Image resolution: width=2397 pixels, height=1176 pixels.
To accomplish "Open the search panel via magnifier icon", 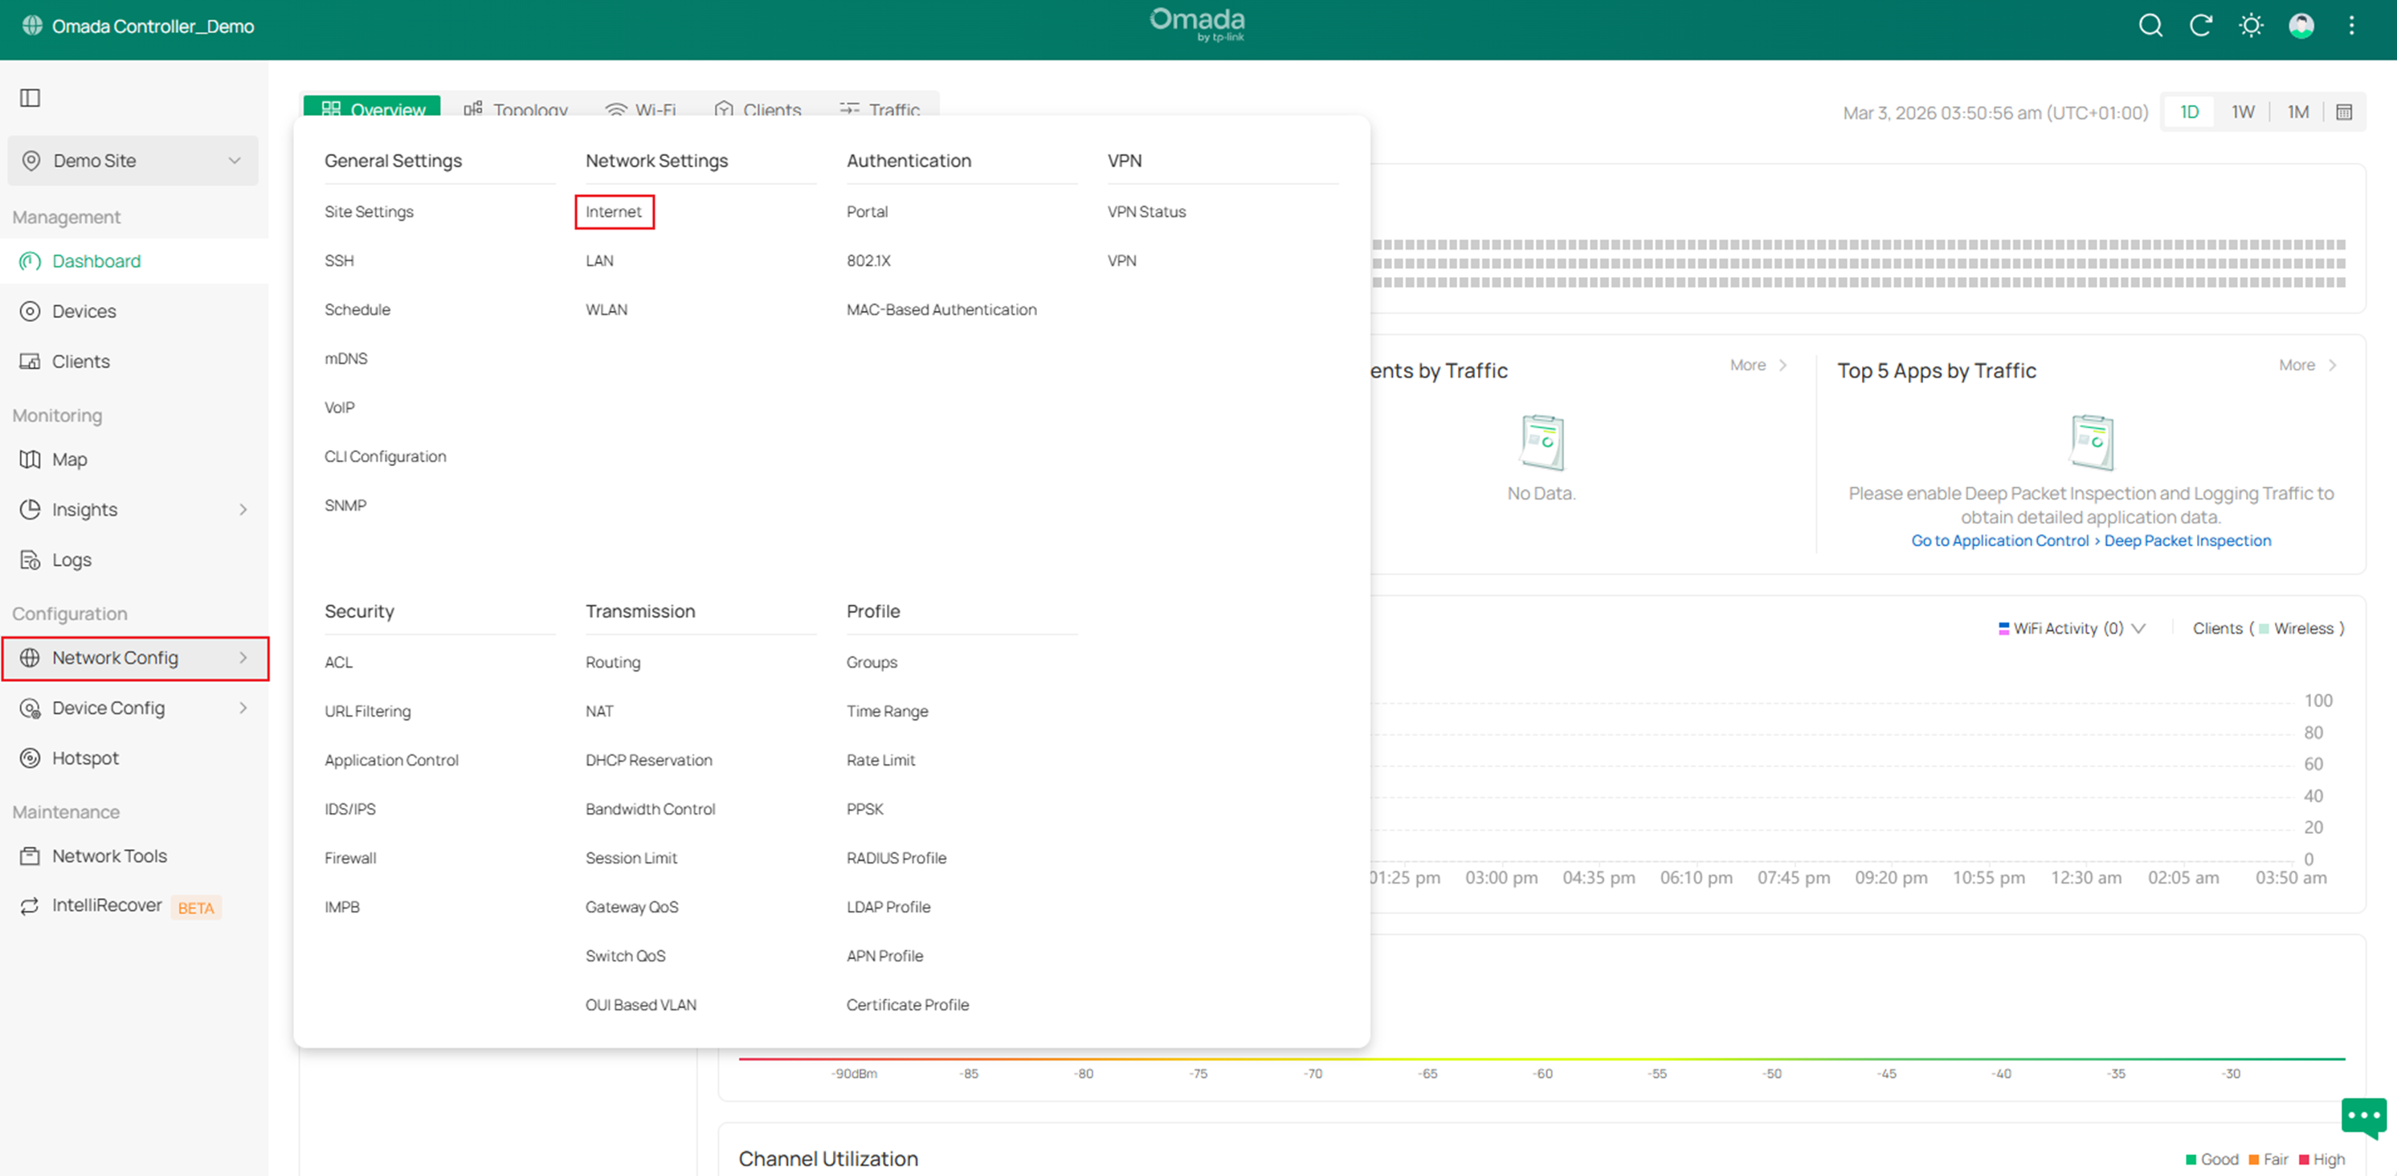I will coord(2151,25).
